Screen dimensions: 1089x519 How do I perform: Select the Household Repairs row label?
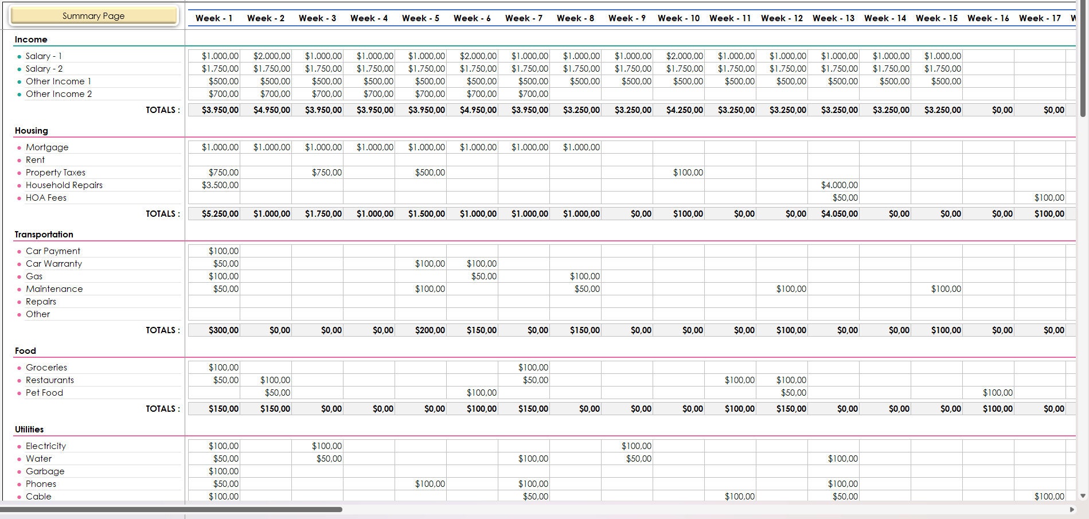tap(64, 185)
